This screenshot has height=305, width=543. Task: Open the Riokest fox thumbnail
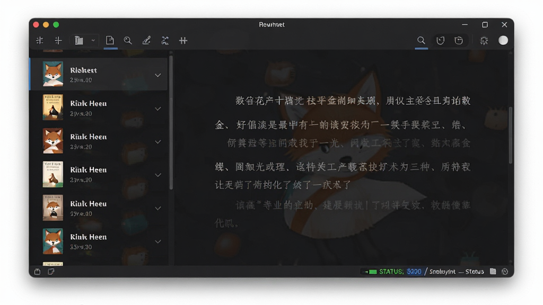click(x=52, y=74)
